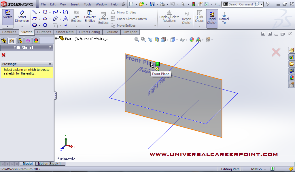
Task: Activate Zoom to Area in the view toolbar
Action: pyautogui.click(x=143, y=39)
